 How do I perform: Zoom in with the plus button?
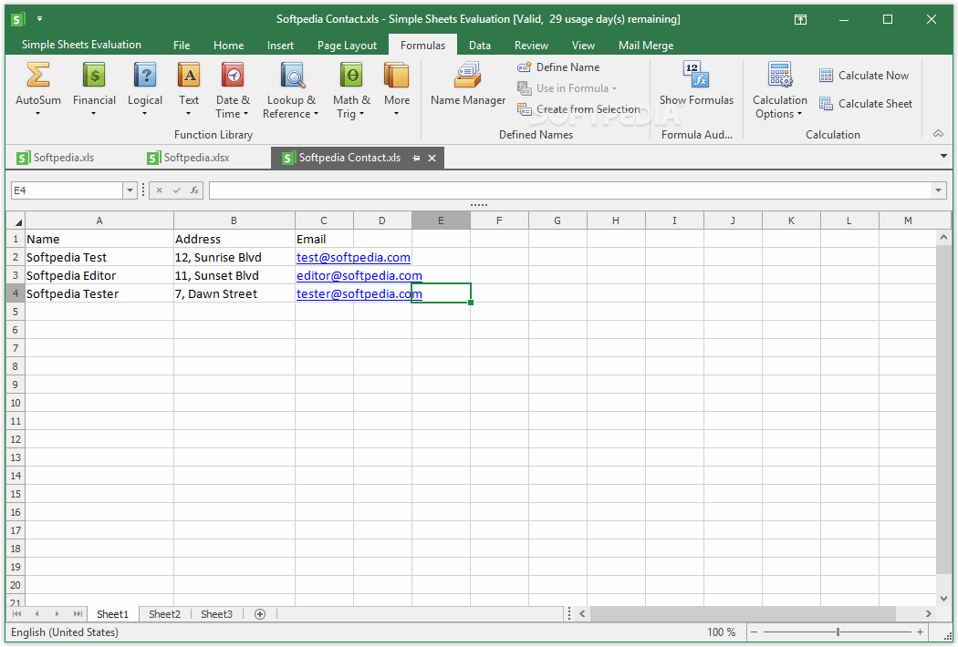[920, 632]
